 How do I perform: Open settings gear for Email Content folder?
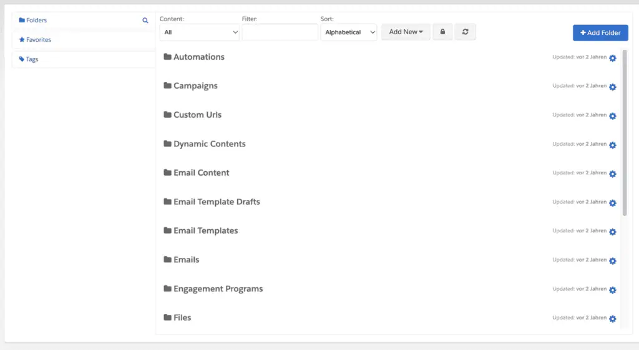pyautogui.click(x=613, y=174)
